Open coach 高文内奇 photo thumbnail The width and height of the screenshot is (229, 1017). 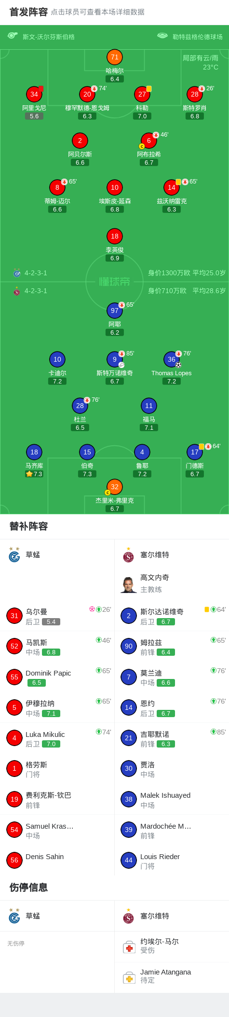tap(129, 584)
